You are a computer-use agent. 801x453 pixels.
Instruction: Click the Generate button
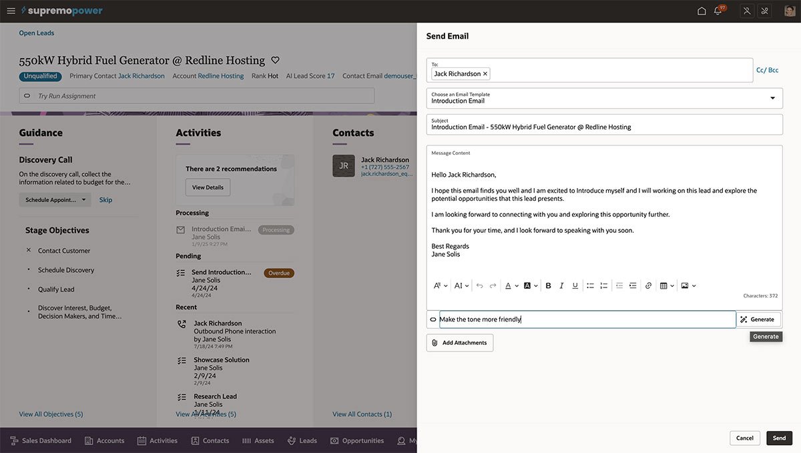coord(758,320)
